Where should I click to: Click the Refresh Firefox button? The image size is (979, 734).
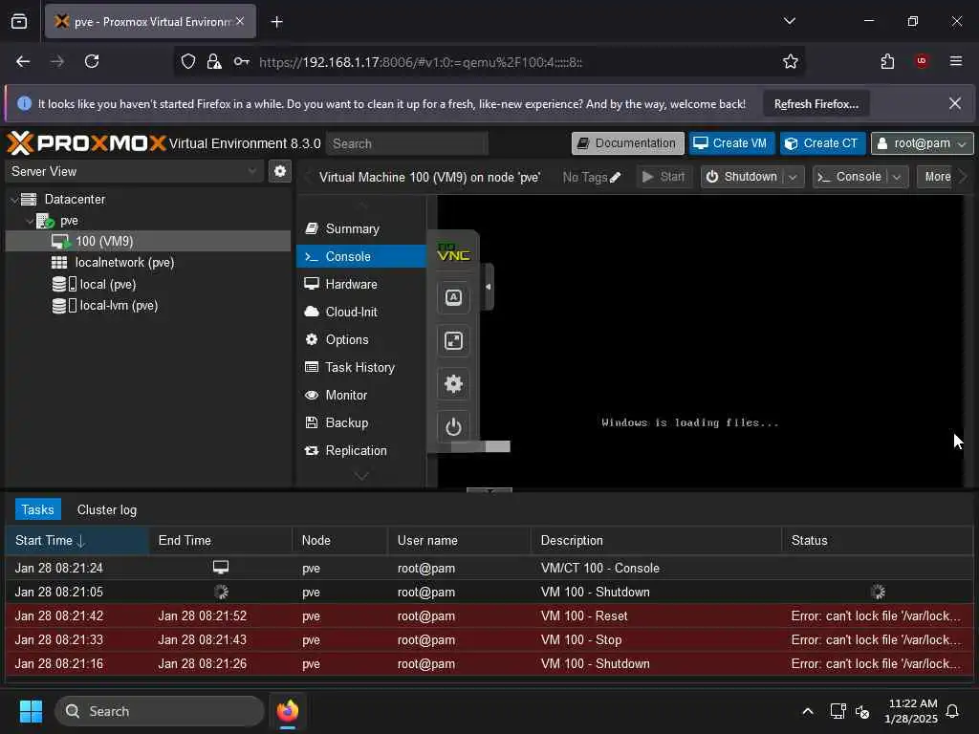coord(816,104)
